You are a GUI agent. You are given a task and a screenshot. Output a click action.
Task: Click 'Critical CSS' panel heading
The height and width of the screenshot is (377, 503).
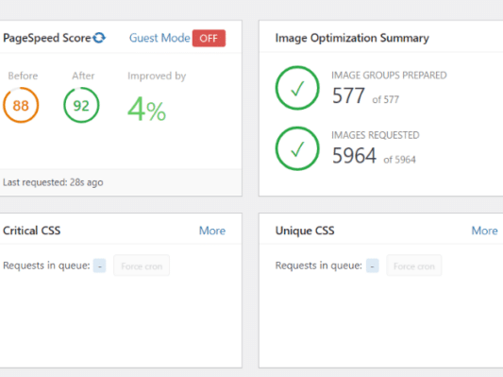point(32,231)
